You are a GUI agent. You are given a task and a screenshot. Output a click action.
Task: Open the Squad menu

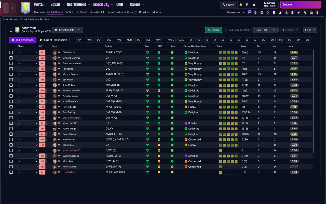point(57,4)
